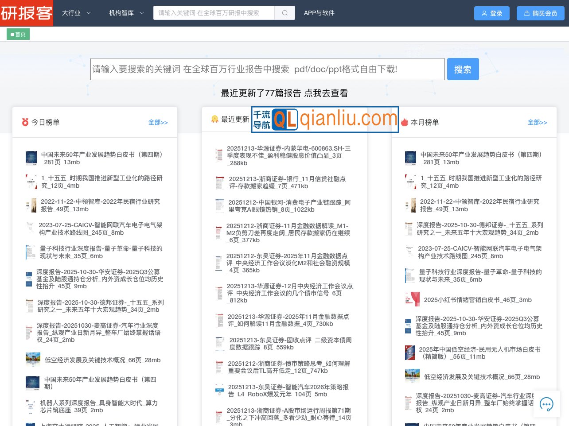Open 全部>> link of 今日榜单
The height and width of the screenshot is (426, 569).
tap(158, 122)
